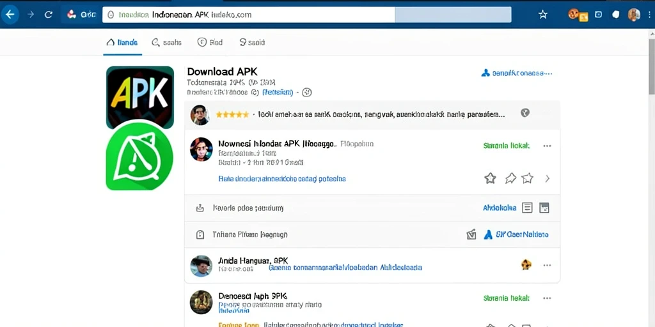Click the blue 'A' logo icon in the 'Tnhana' row
The height and width of the screenshot is (327, 655).
click(487, 234)
